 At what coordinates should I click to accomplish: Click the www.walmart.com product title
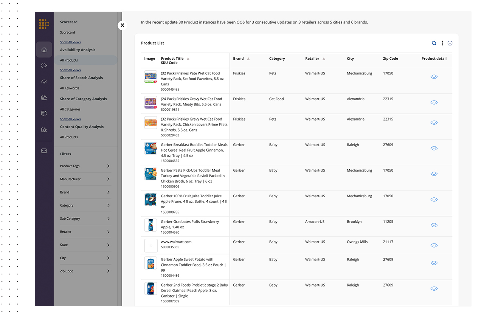pos(176,242)
